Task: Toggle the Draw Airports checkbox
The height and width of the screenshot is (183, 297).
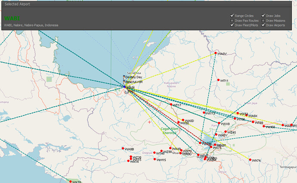Action: 263,25
